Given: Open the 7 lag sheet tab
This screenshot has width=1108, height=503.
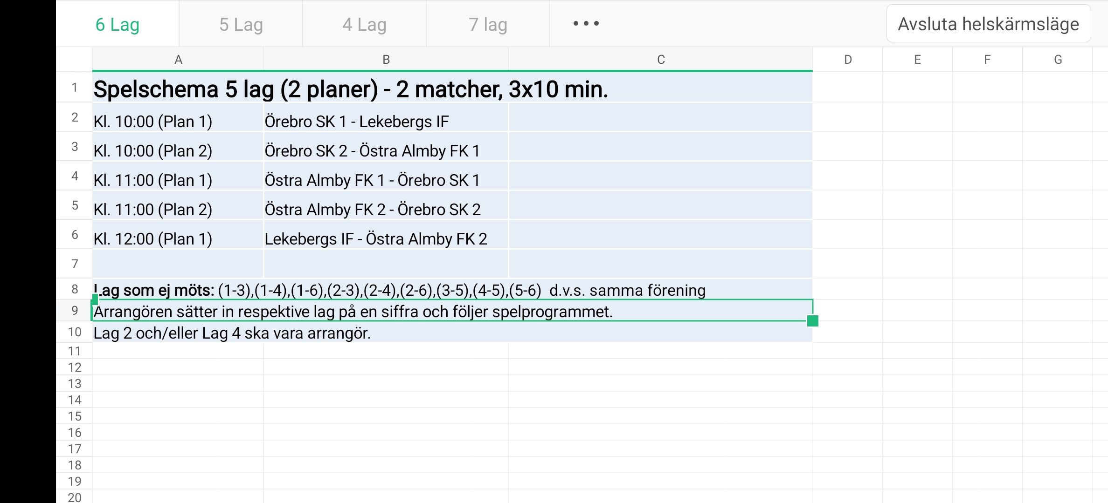Looking at the screenshot, I should pos(488,24).
